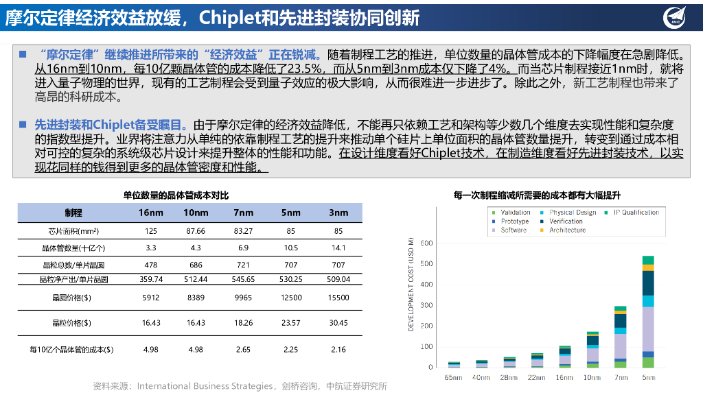Click the 359.74 net die output cell

coord(150,280)
